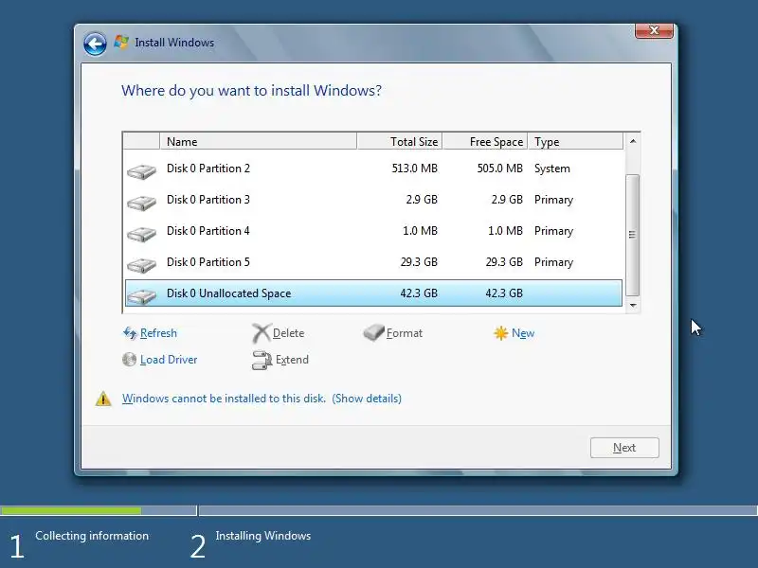Viewport: 758px width, 568px height.
Task: Click the Installing Windows step label
Action: [x=263, y=536]
